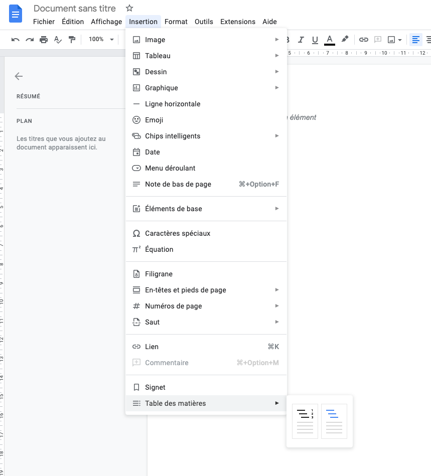The image size is (431, 476).
Task: Click the add comment toolbar icon
Action: click(377, 40)
